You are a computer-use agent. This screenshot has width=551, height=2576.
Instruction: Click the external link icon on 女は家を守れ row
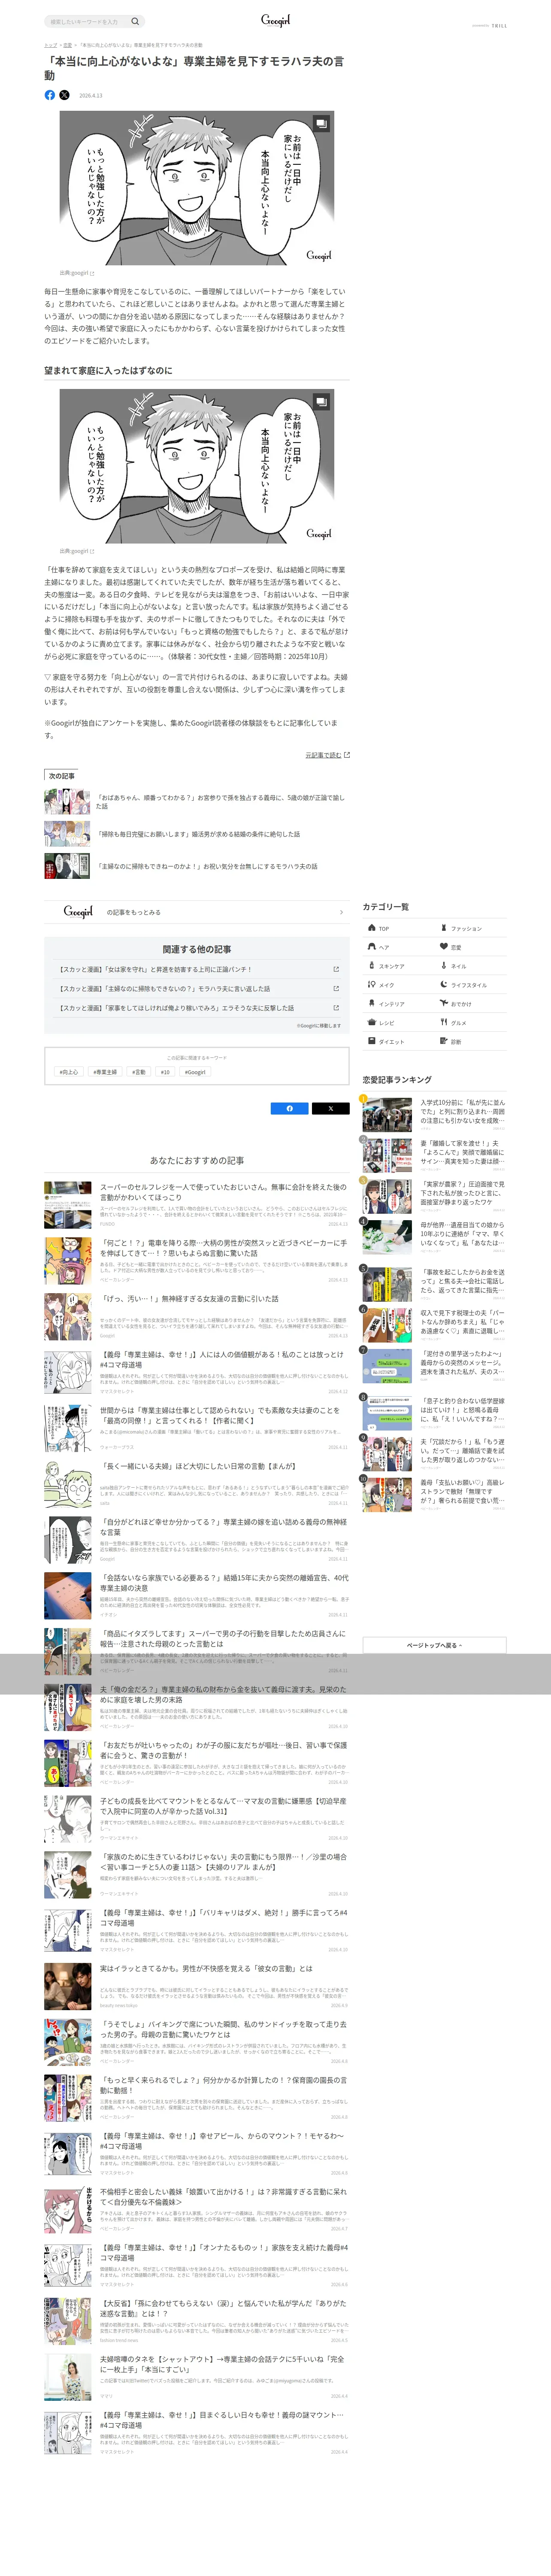pos(336,969)
